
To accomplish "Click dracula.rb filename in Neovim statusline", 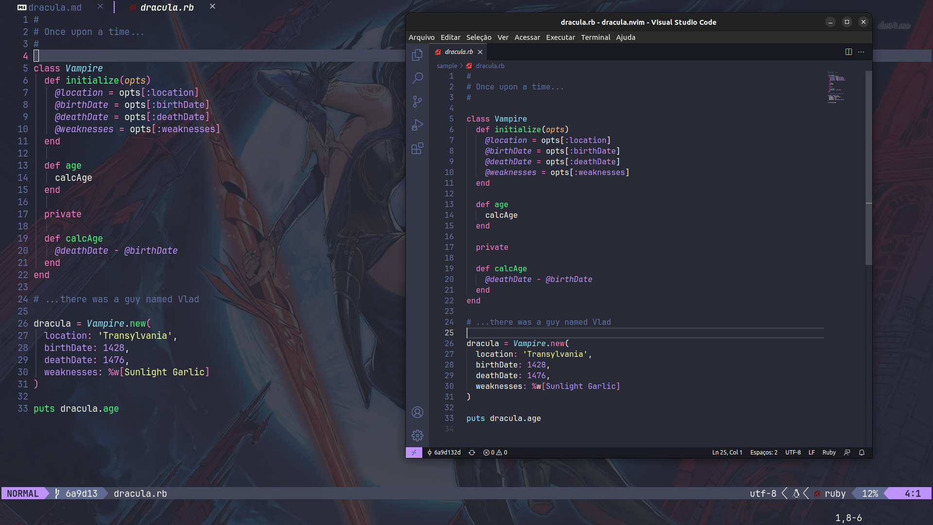I will pyautogui.click(x=140, y=494).
